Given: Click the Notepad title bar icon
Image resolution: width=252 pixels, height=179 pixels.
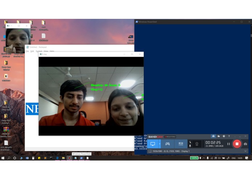Looking at the screenshot, I should [27, 47].
